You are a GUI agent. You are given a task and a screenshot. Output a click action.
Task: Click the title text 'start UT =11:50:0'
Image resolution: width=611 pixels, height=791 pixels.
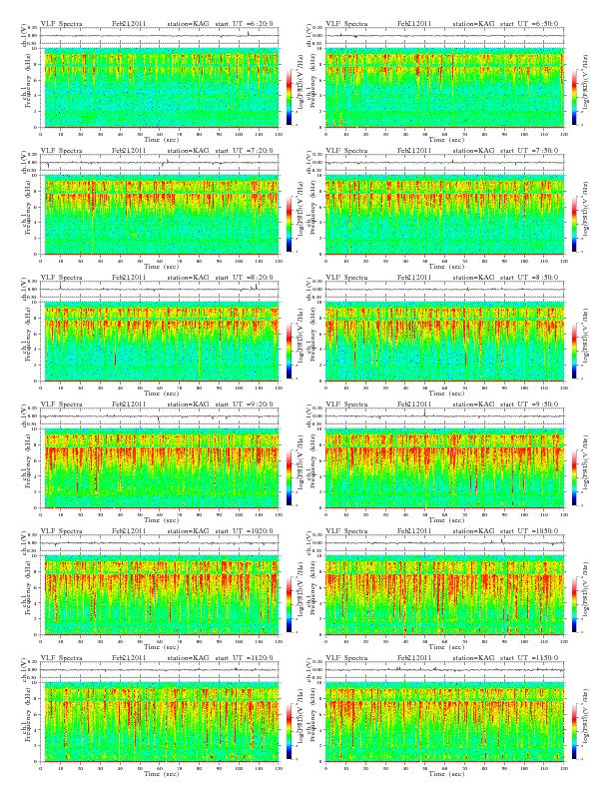(x=529, y=658)
